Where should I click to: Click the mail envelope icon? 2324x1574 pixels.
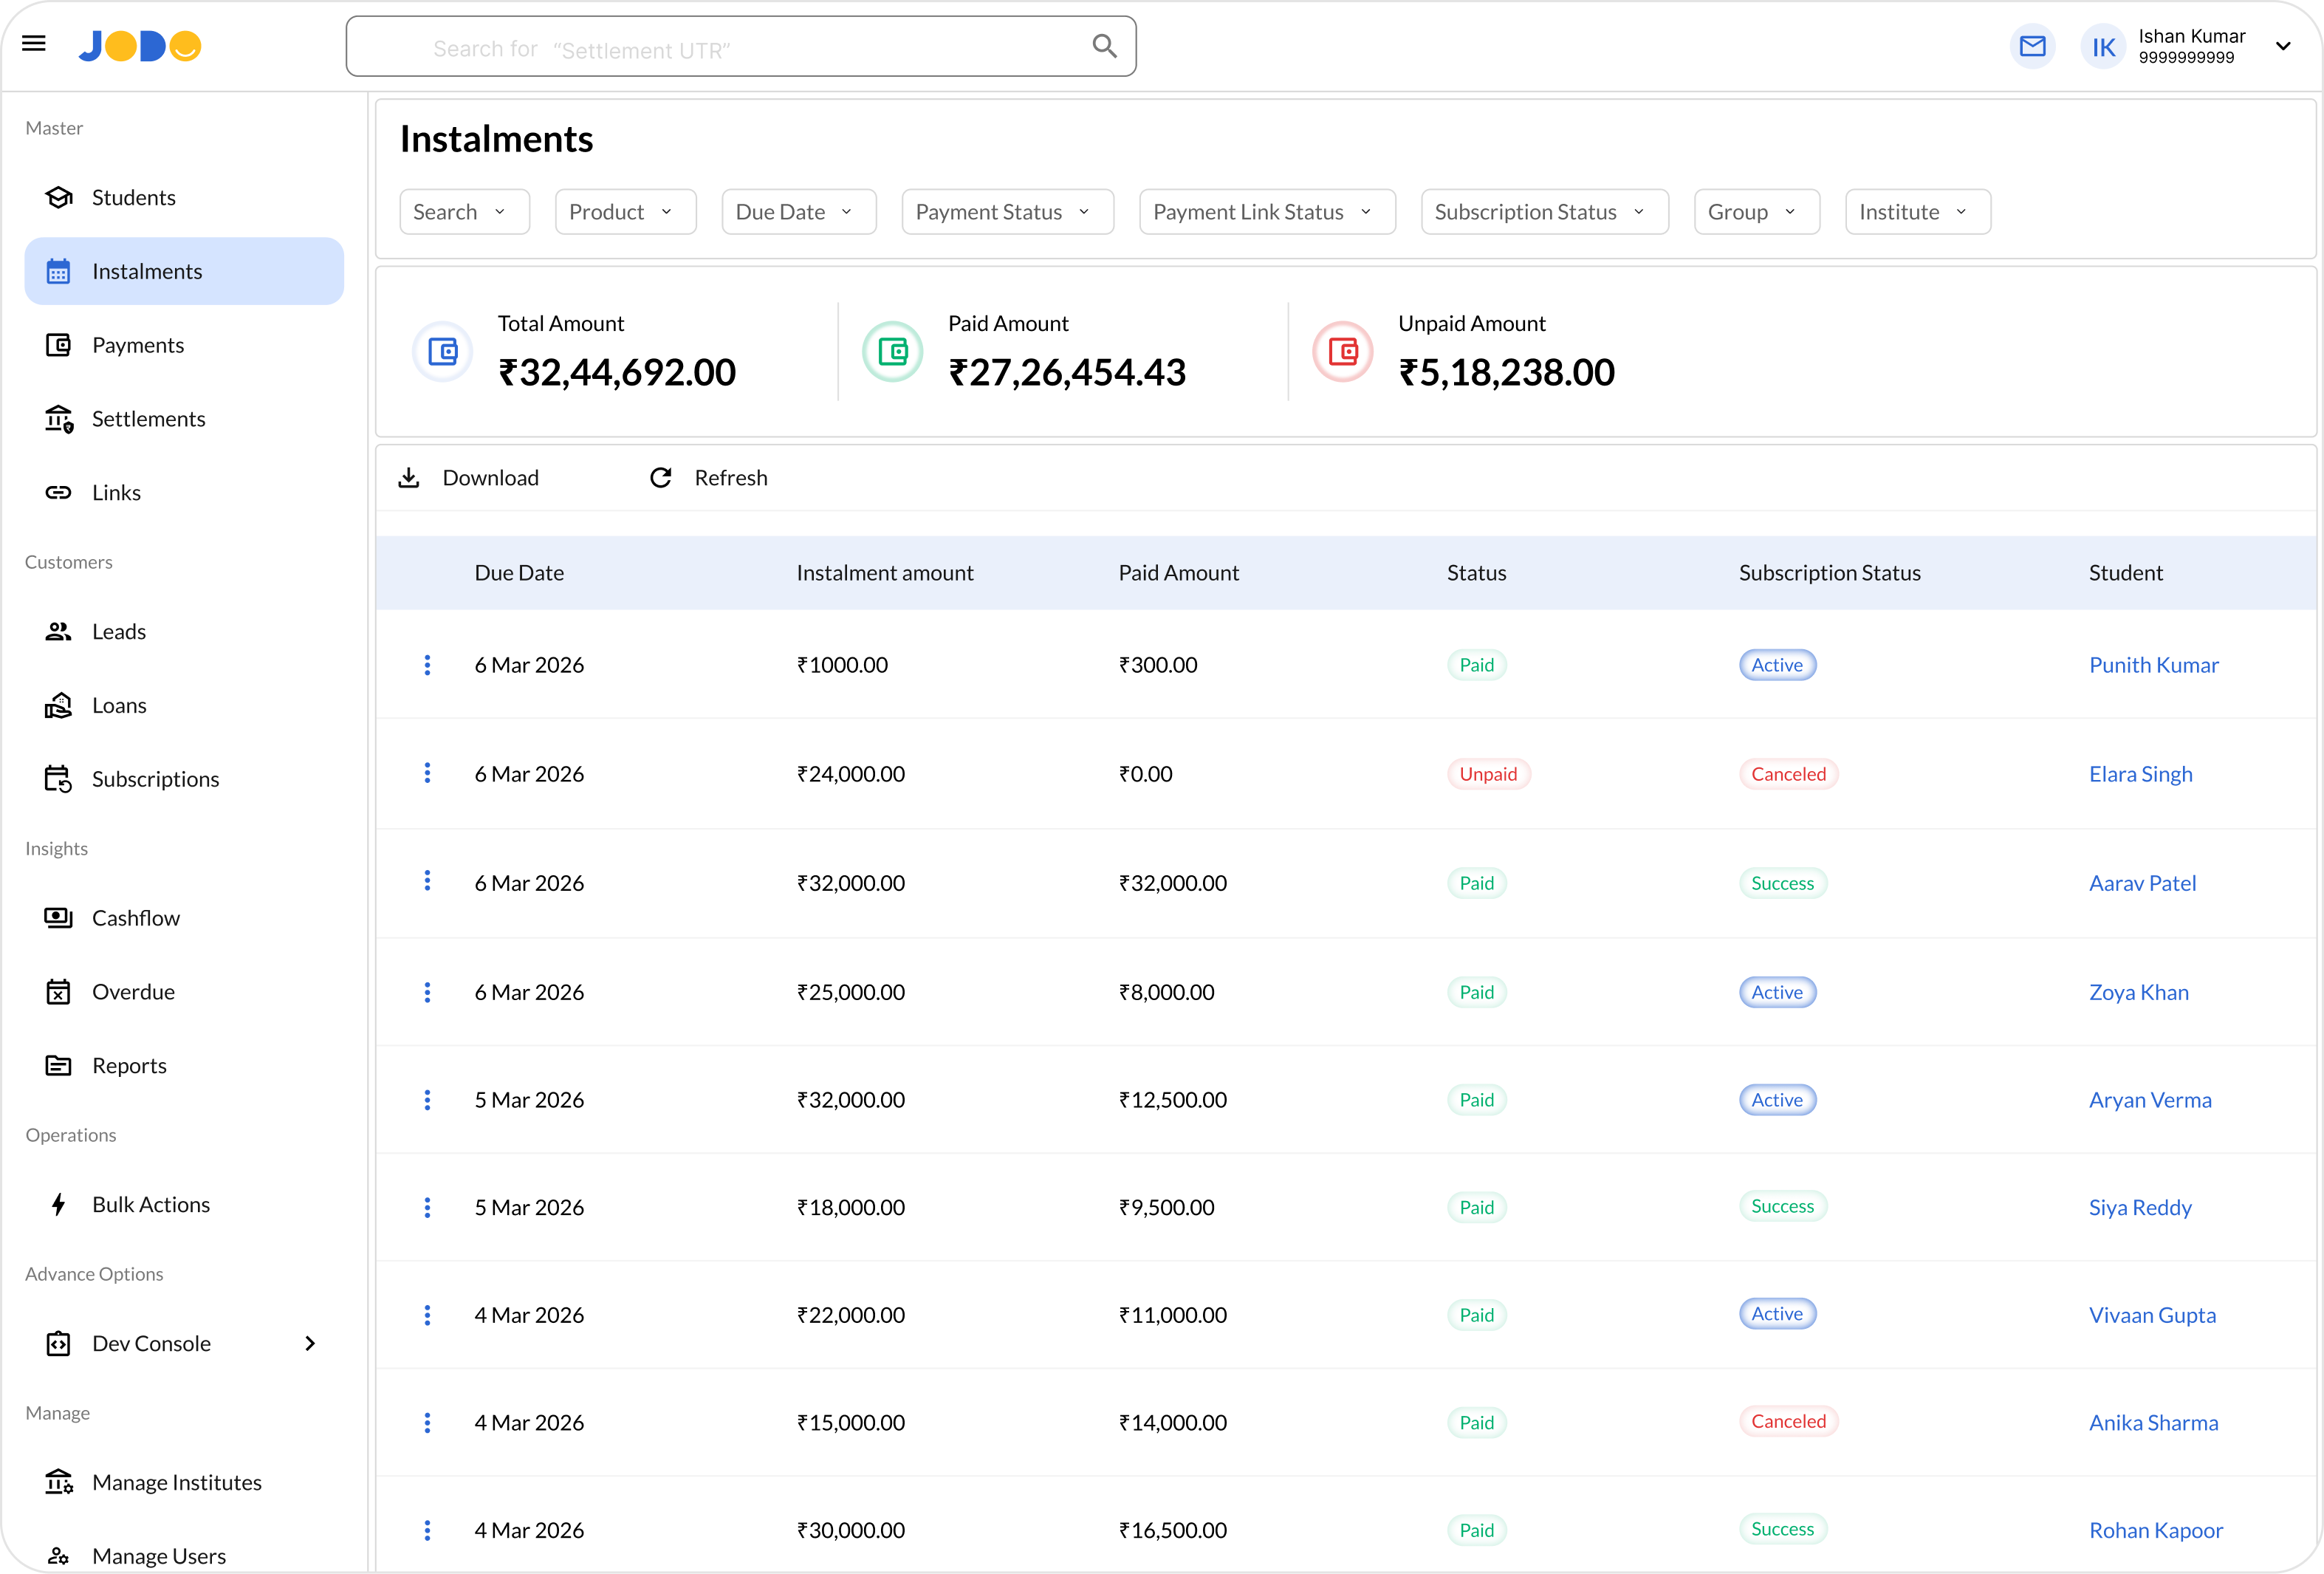[x=2032, y=46]
